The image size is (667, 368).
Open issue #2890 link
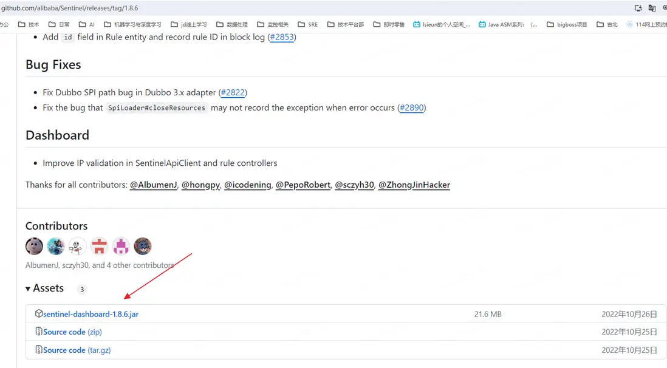[x=412, y=107]
